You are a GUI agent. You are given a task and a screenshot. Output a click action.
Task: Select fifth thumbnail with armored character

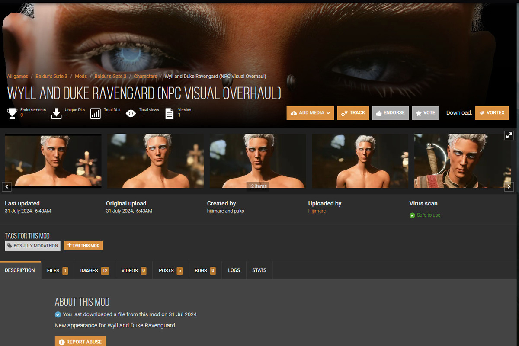pyautogui.click(x=463, y=161)
